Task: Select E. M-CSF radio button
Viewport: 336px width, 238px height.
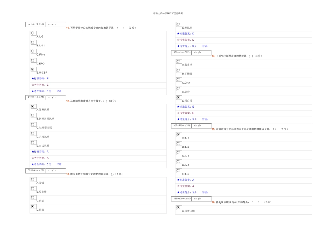Action: (x=33, y=69)
